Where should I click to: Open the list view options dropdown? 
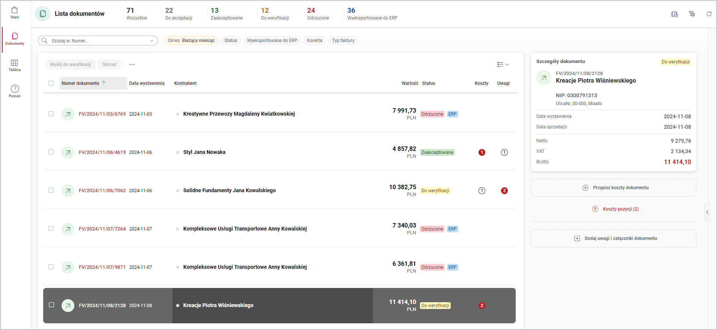tap(503, 65)
